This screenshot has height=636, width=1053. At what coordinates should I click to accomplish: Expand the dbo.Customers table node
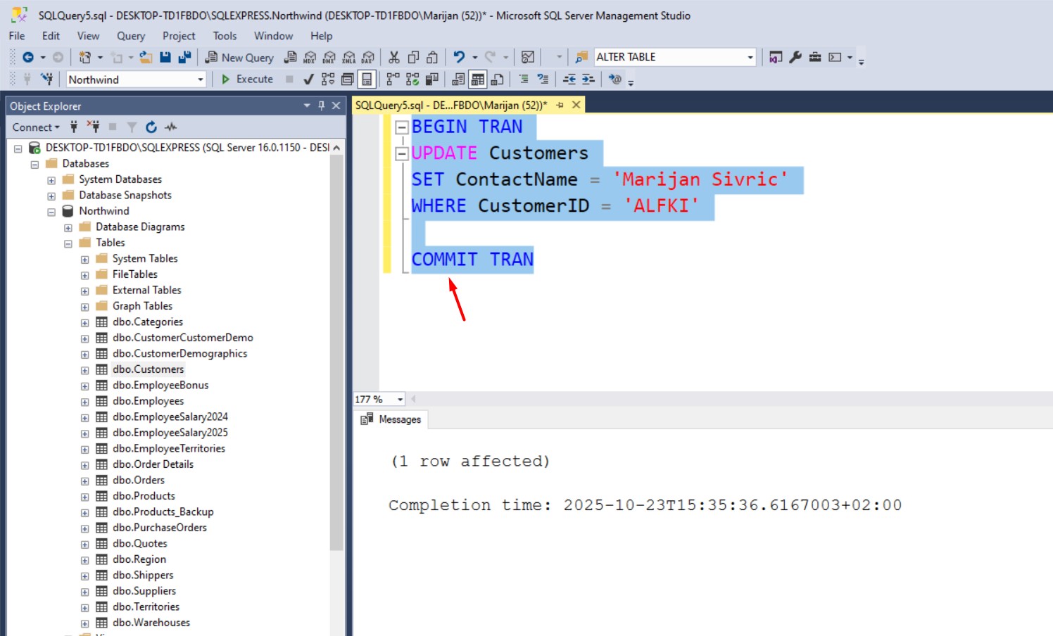(x=85, y=370)
